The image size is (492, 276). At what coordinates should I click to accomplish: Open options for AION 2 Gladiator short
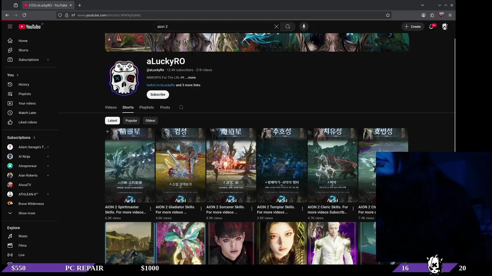tap(201, 209)
